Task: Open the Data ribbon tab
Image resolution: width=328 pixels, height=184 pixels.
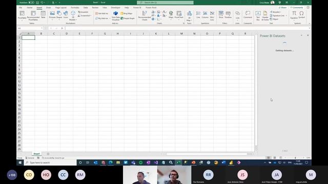Action: tap(86, 8)
